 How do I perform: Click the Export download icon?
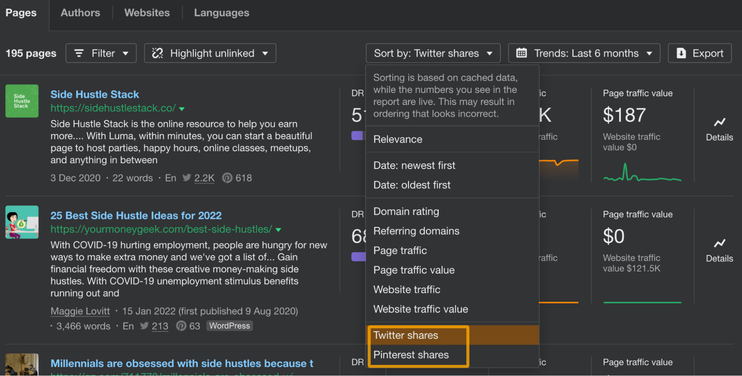pos(681,53)
